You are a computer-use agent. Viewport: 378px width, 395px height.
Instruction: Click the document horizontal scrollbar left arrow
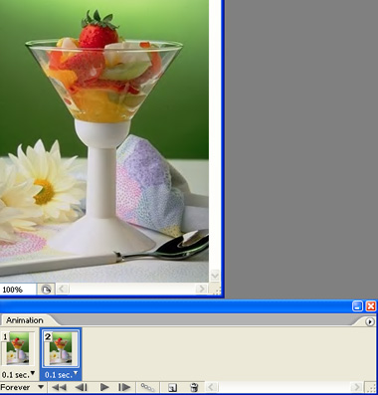tap(62, 289)
